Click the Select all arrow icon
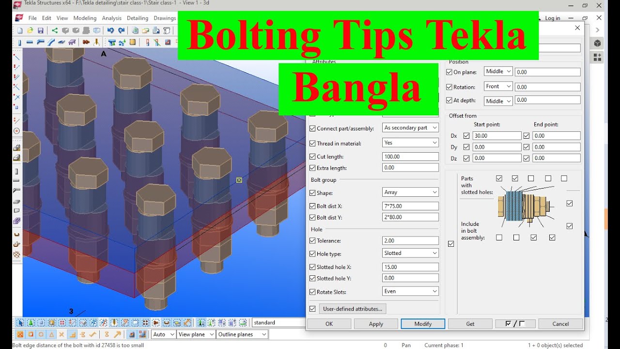This screenshot has width=620, height=349. 20,322
